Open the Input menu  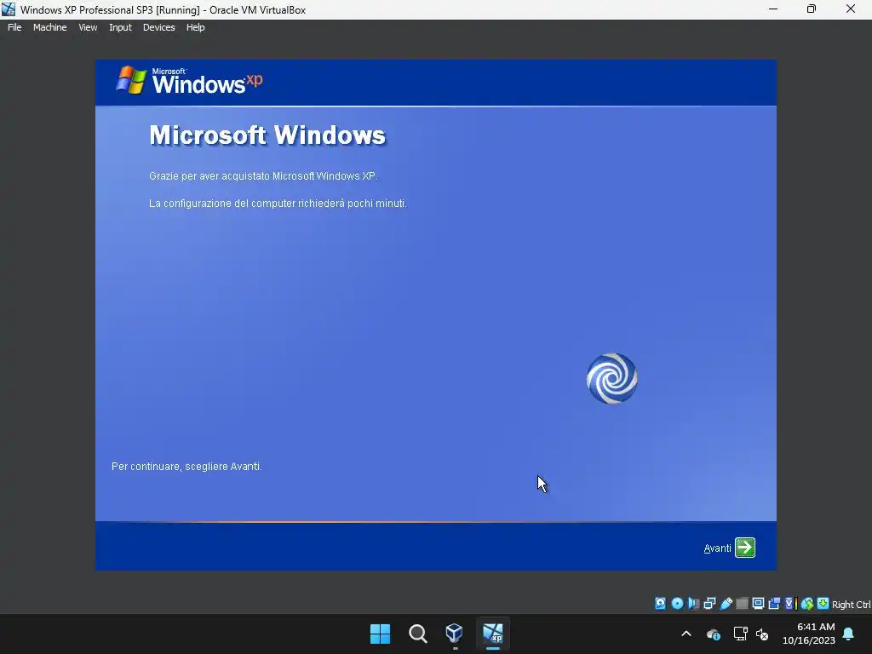120,27
